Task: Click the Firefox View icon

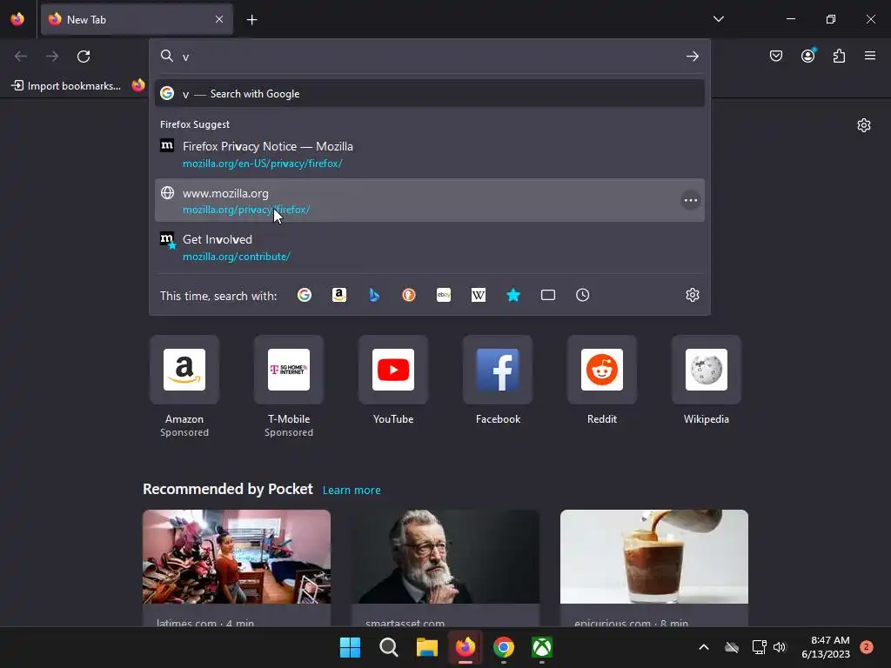Action: click(x=17, y=19)
